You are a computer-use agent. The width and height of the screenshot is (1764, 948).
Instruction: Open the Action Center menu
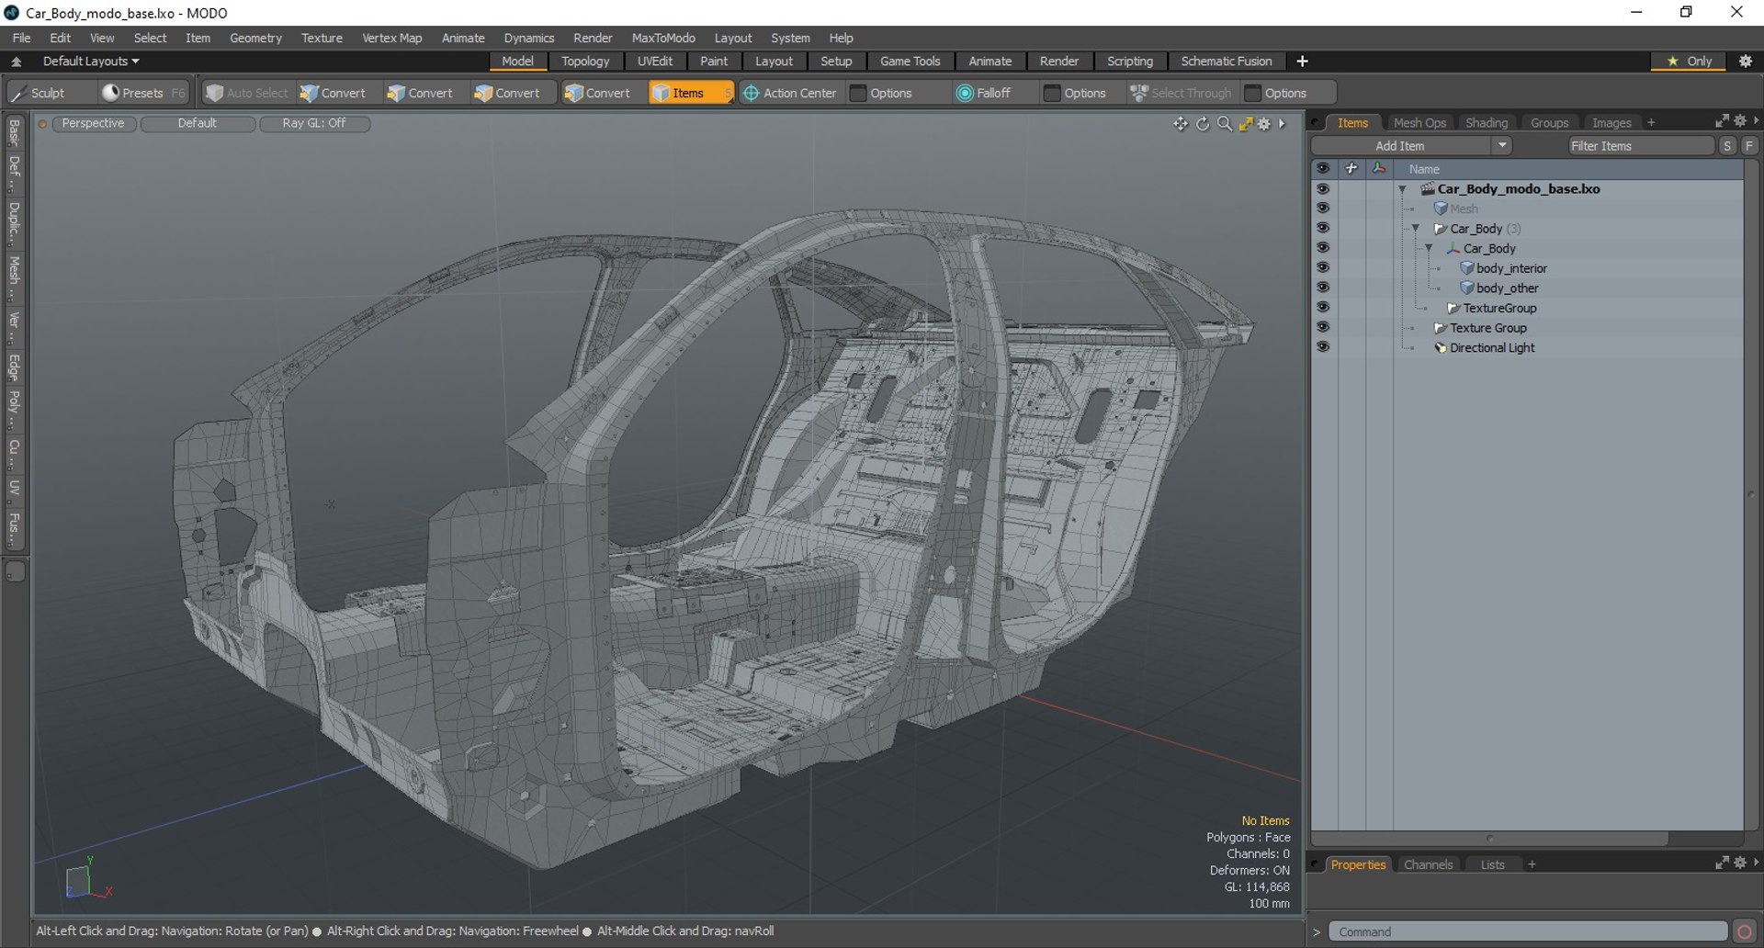tap(790, 93)
